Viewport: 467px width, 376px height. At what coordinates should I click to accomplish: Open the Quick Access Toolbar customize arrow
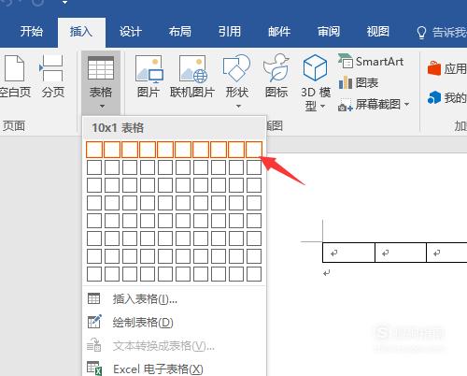point(64,3)
